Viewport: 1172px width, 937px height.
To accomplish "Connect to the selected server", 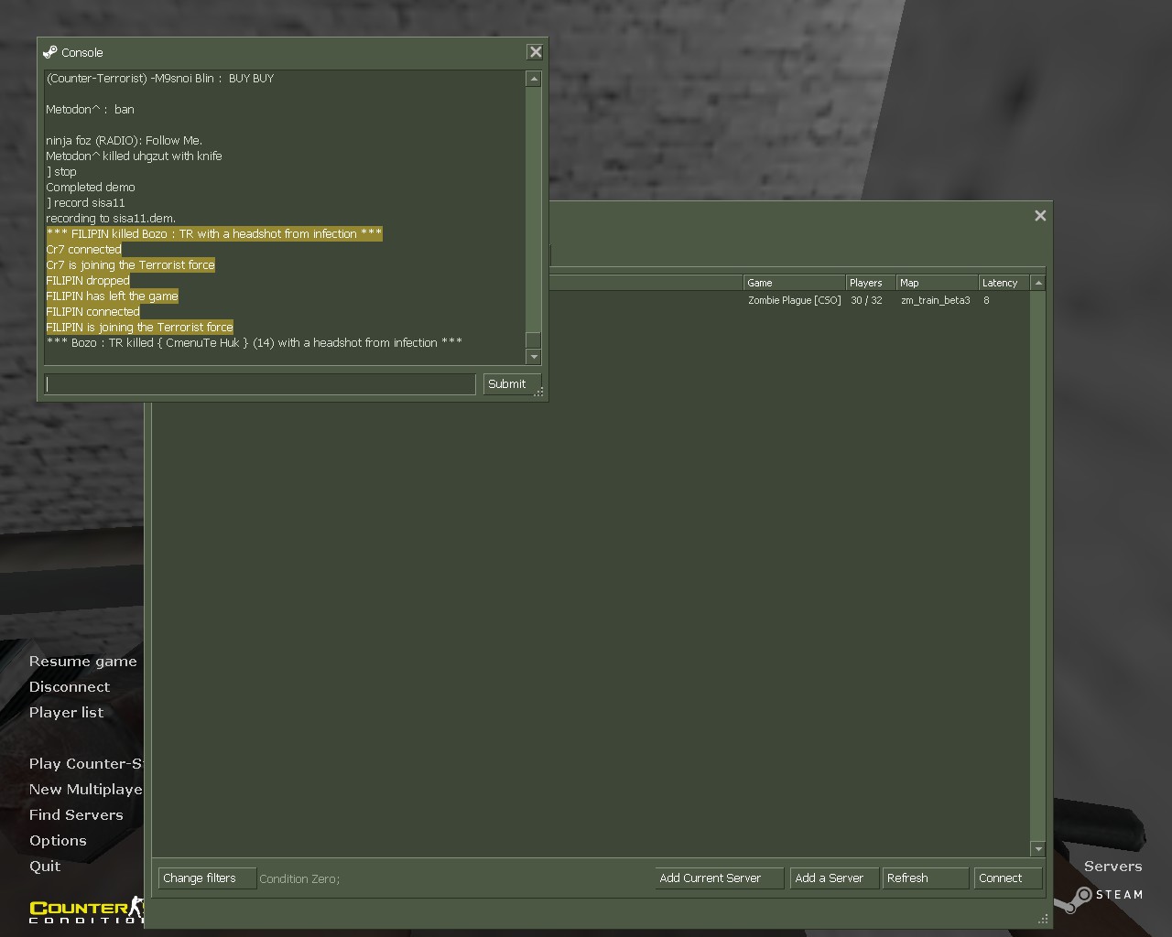I will (1007, 878).
